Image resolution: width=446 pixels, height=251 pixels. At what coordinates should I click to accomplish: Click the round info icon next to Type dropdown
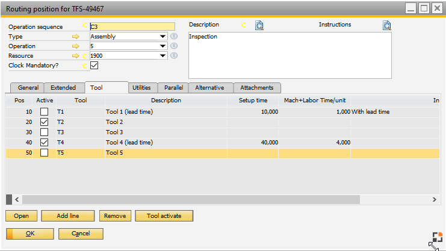[x=173, y=36]
